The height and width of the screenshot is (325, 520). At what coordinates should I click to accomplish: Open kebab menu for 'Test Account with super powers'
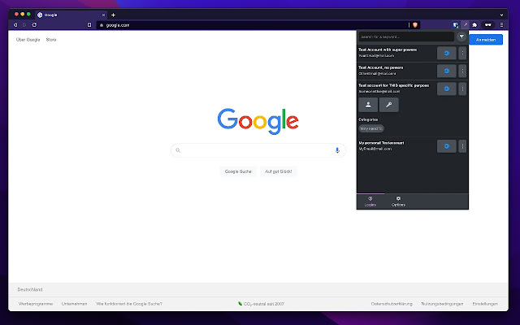[x=462, y=53]
